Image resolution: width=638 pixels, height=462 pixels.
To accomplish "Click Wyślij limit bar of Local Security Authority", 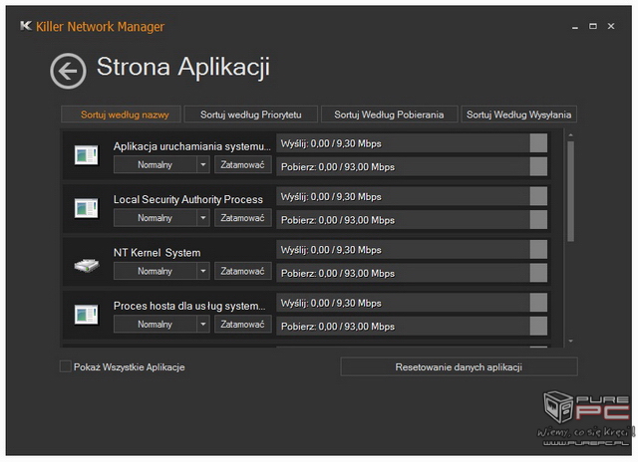I will [412, 197].
